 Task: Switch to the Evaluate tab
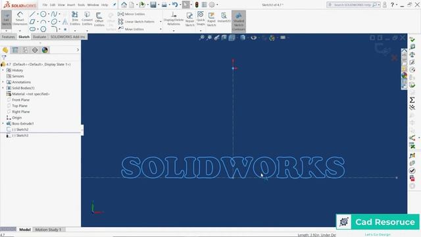click(39, 37)
